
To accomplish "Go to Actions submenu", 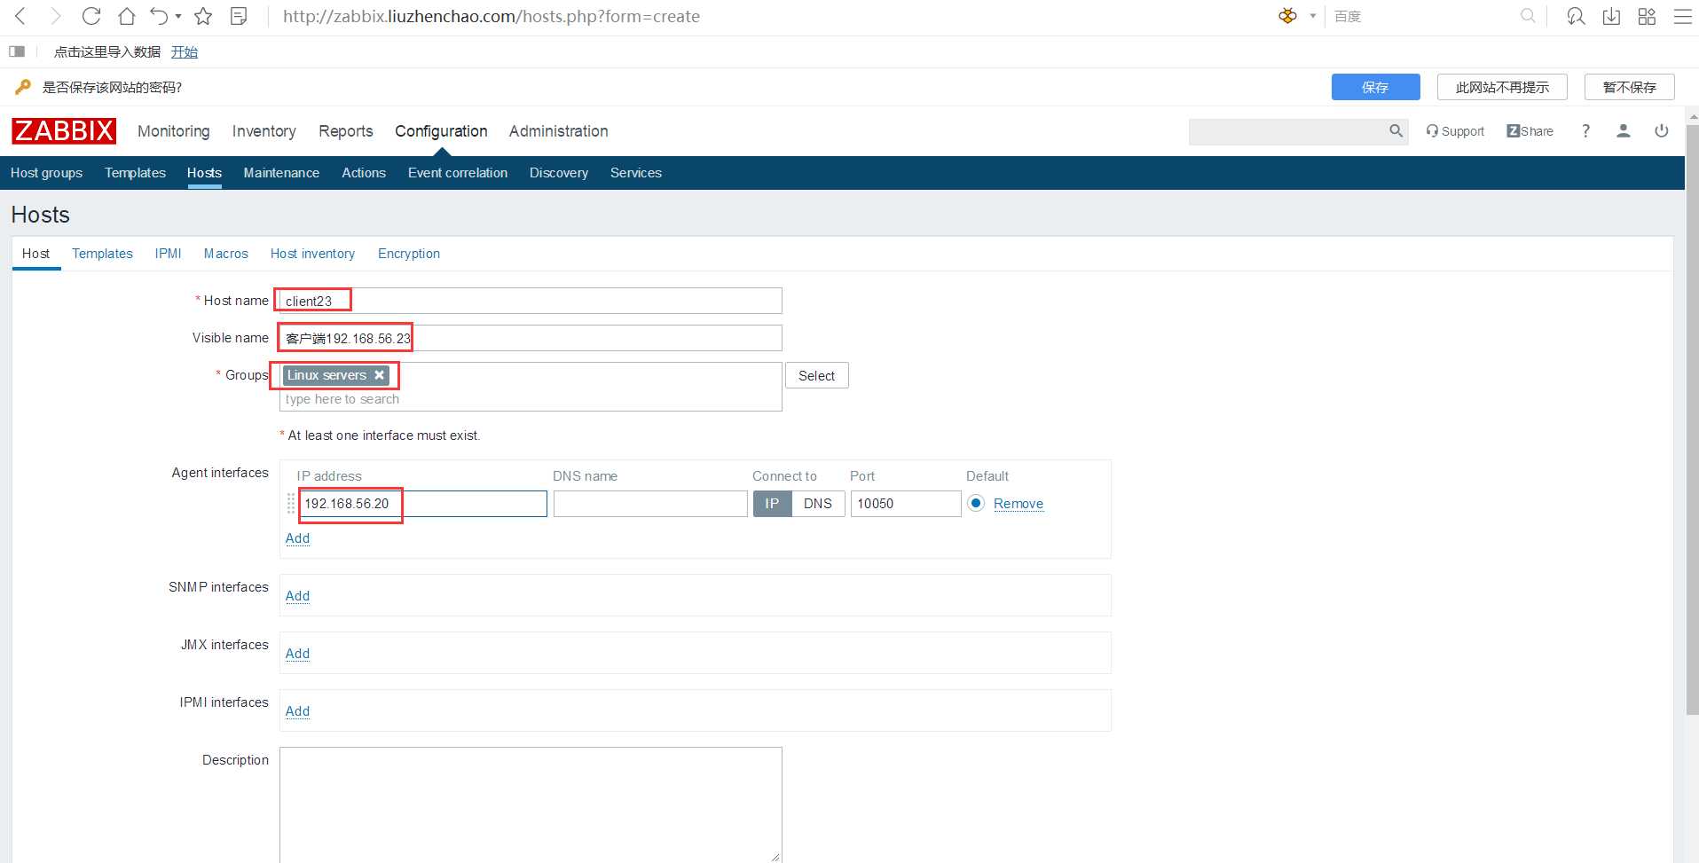I will [364, 173].
